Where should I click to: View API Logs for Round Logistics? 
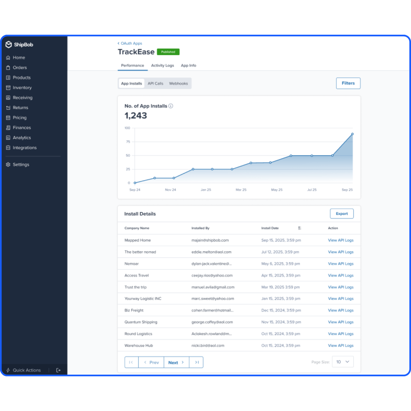341,334
